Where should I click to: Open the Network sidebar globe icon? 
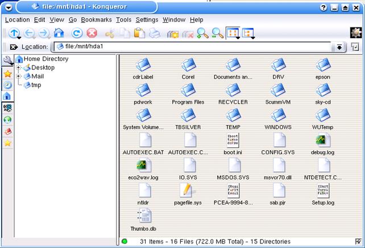(x=8, y=119)
